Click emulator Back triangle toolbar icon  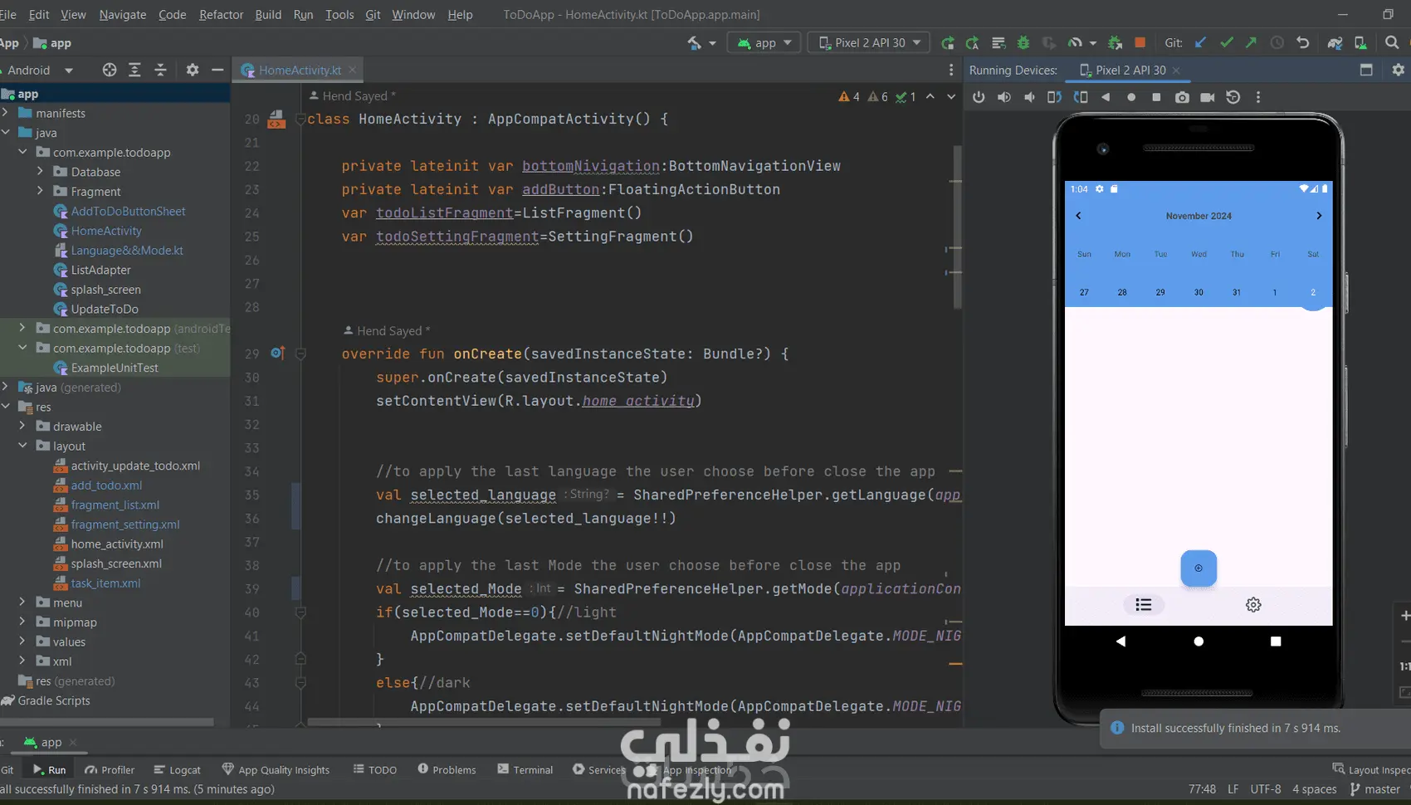coord(1106,97)
